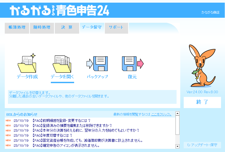Viewport: 225px width, 152px height.
Task: Open FAQ 登録済みの摘要を編集または削除できますか？
Action: 72,126
